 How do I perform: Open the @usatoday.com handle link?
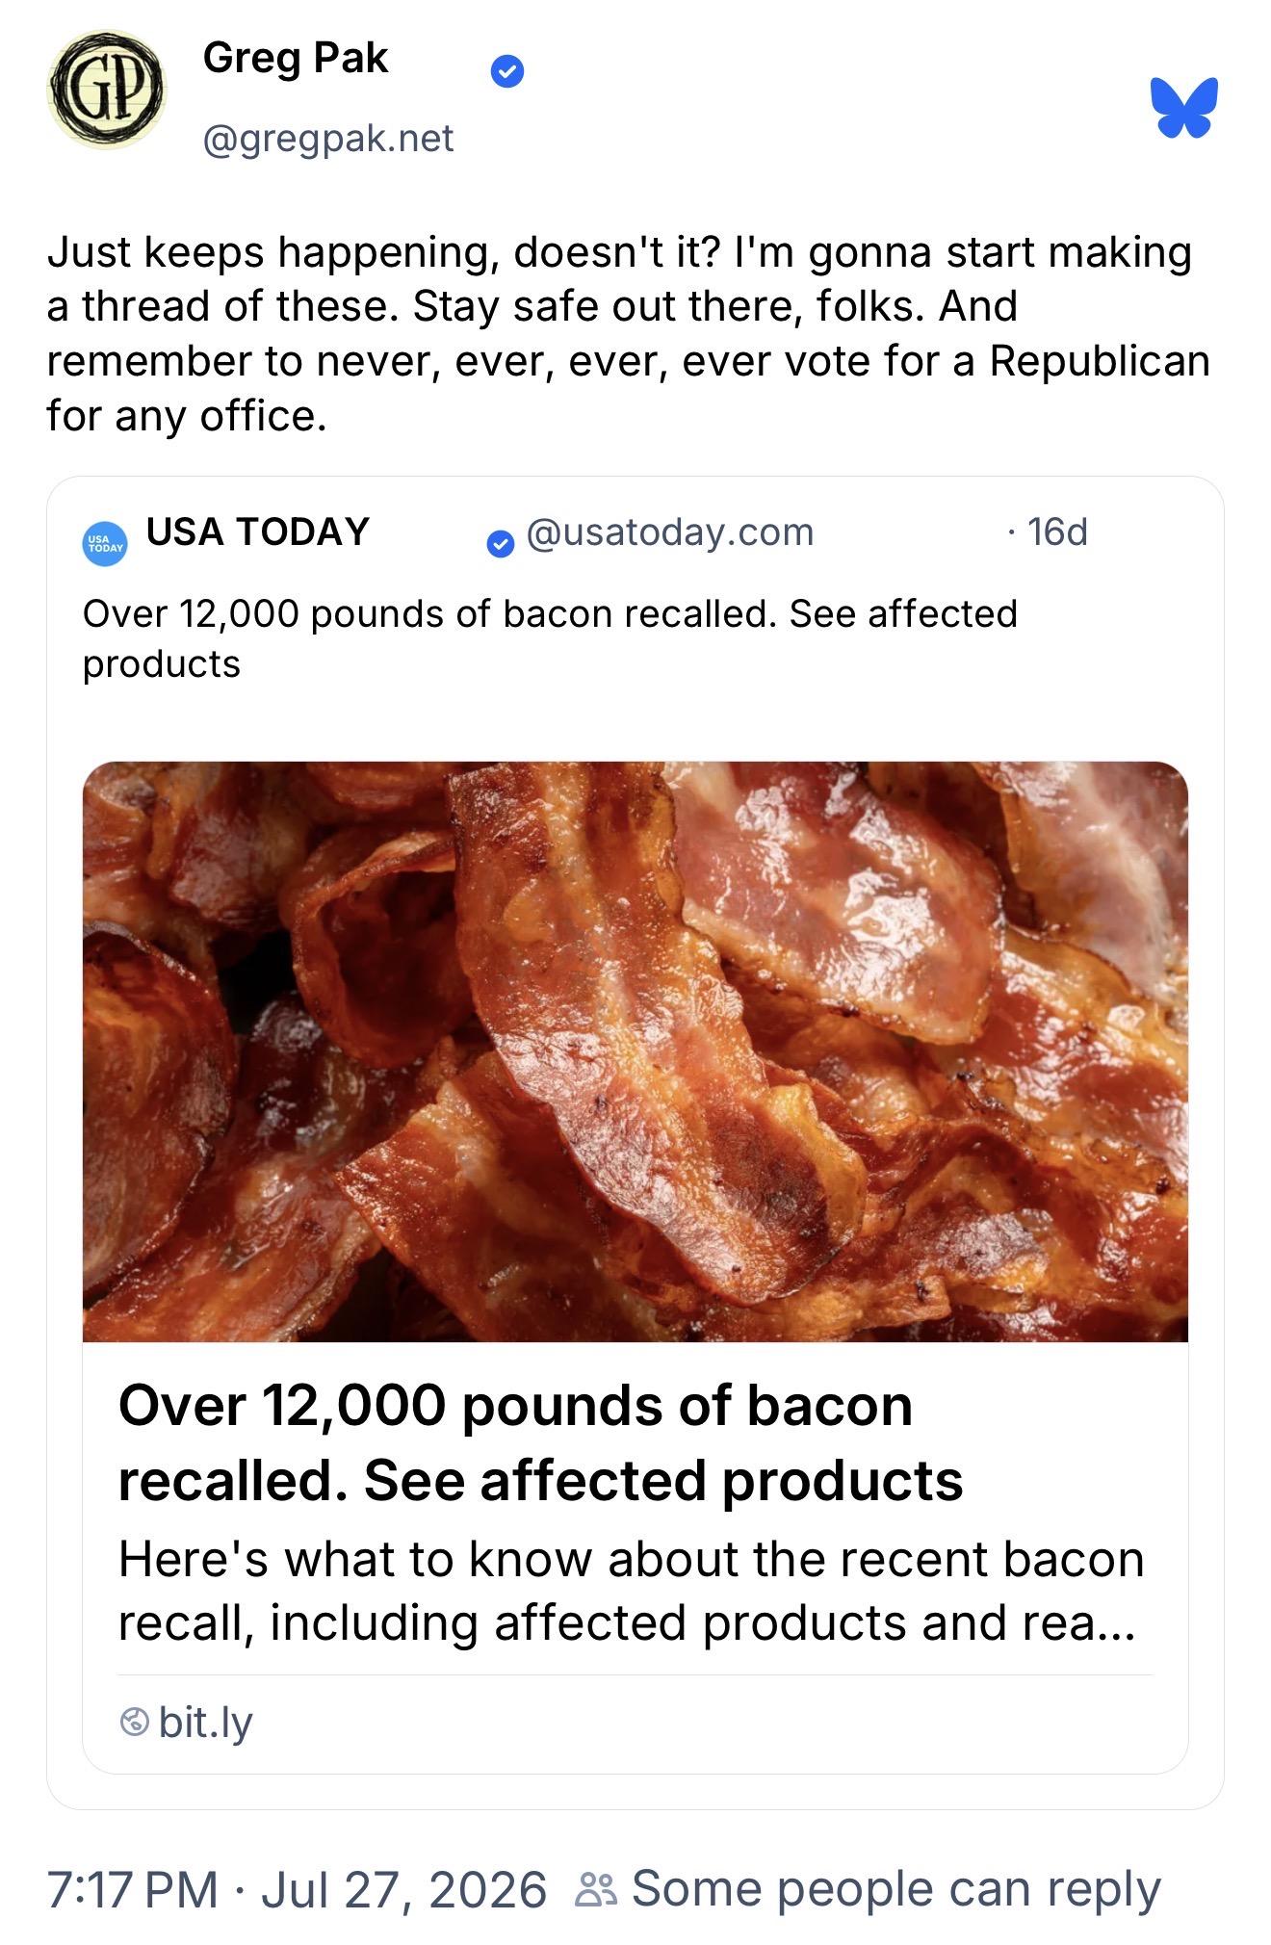pos(670,532)
